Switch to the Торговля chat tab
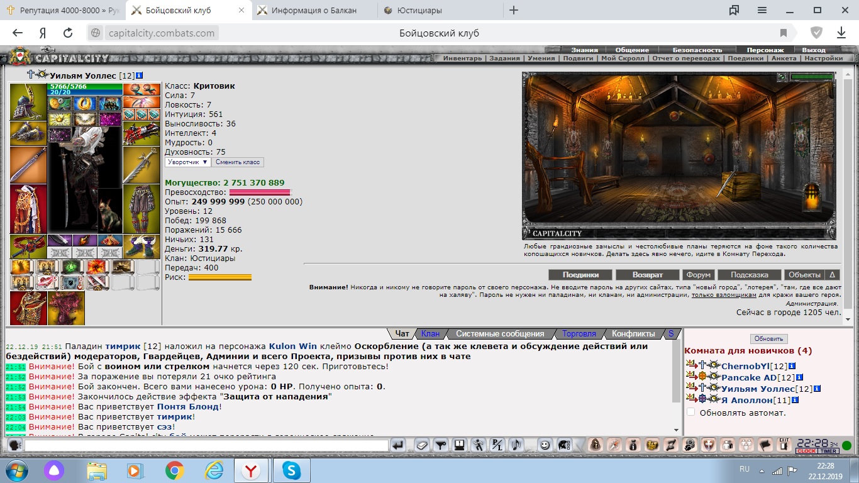859x483 pixels. pos(579,334)
